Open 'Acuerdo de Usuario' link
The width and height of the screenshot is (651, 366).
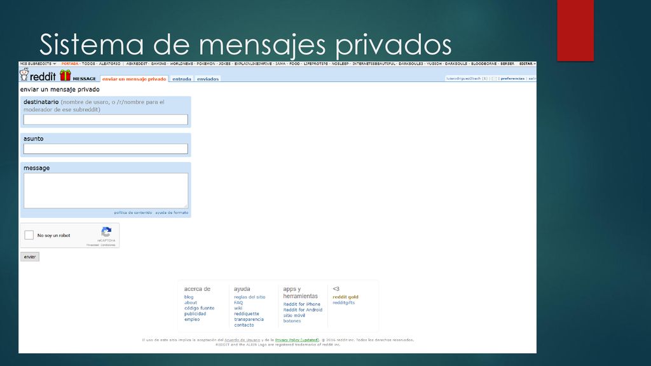[x=242, y=340]
